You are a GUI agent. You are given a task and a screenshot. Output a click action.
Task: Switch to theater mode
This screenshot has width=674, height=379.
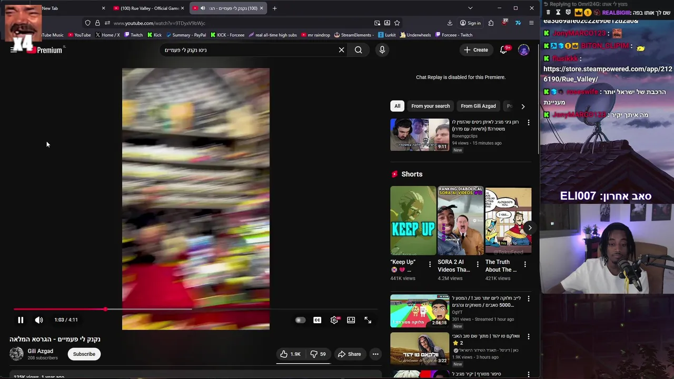pyautogui.click(x=351, y=320)
